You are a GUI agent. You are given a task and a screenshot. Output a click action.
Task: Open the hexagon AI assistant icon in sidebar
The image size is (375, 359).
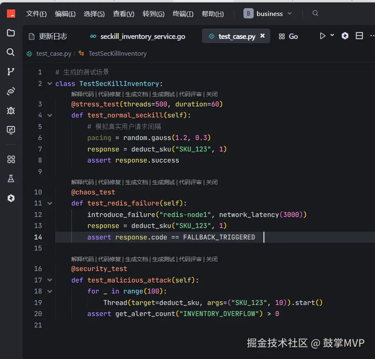(x=11, y=198)
